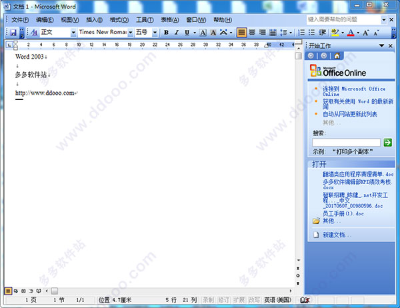Click the Select Browse Object circle button
The height and width of the screenshot is (308, 400).
click(x=298, y=276)
